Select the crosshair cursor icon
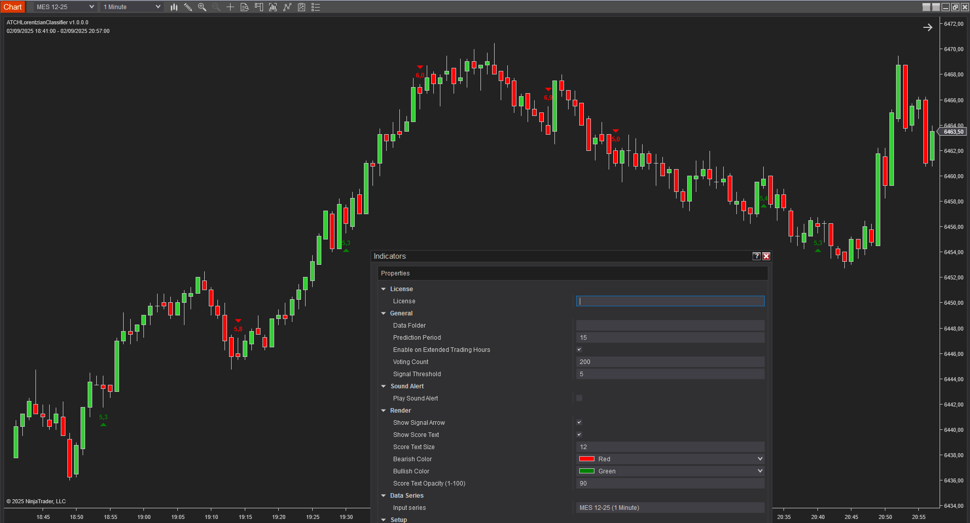Viewport: 970px width, 523px height. pos(230,7)
